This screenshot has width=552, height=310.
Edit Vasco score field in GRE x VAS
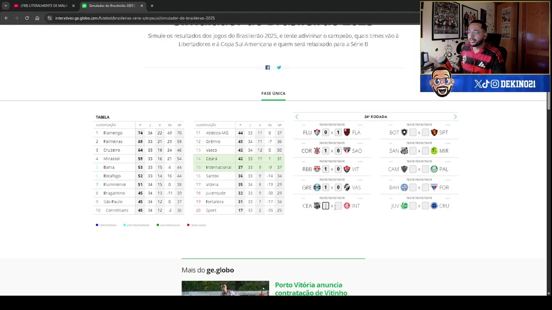(338, 187)
